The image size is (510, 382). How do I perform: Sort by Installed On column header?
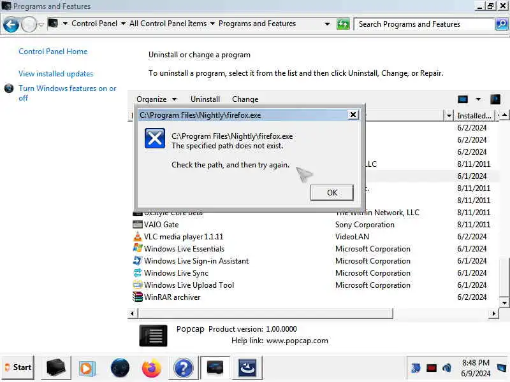[474, 116]
